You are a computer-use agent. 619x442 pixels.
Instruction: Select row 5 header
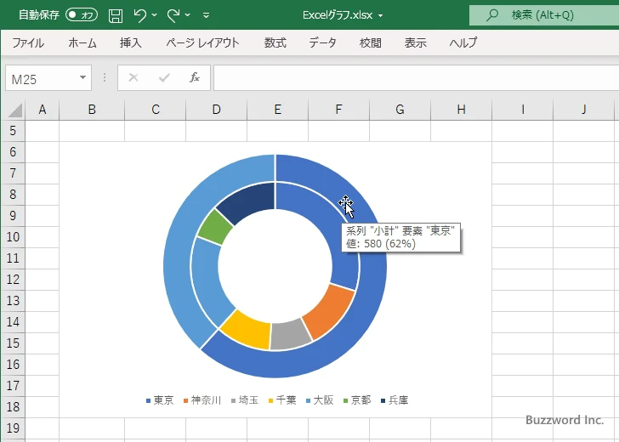13,131
